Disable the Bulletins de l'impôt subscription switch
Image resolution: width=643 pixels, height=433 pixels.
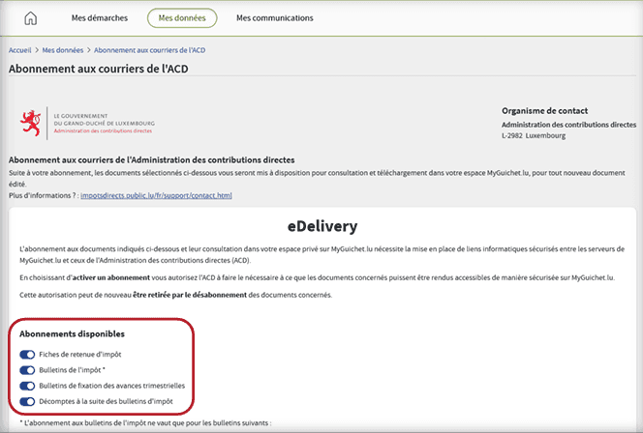[x=27, y=370]
